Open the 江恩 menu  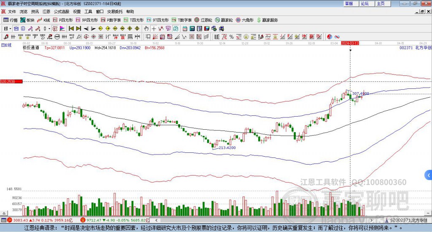(46, 11)
